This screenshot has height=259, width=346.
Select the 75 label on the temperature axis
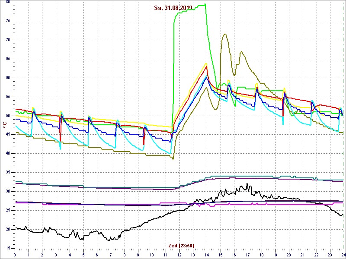(x=8, y=21)
